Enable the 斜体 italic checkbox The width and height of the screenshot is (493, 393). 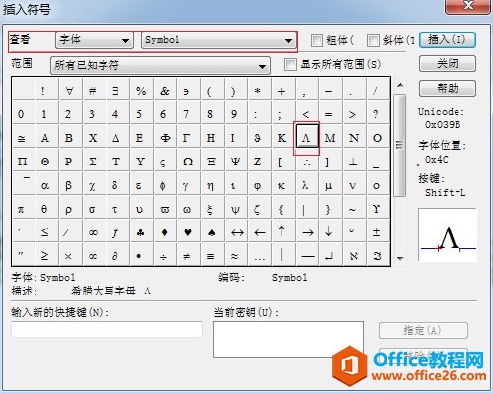tap(373, 40)
